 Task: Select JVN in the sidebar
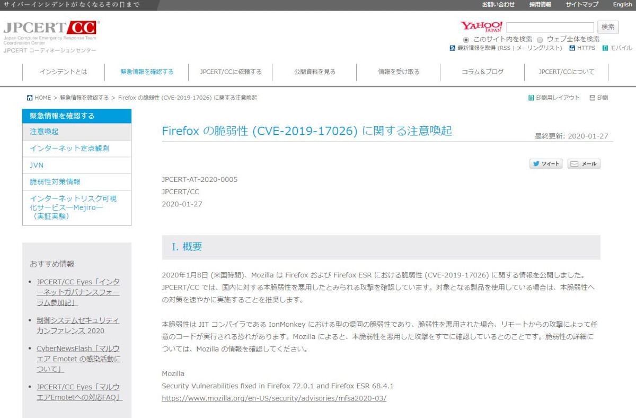click(77, 166)
